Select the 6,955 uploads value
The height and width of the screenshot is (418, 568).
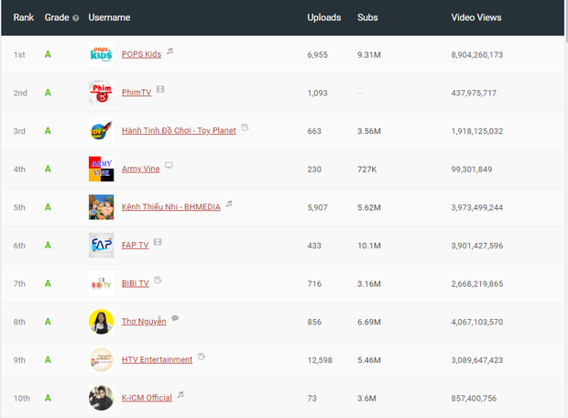[318, 55]
